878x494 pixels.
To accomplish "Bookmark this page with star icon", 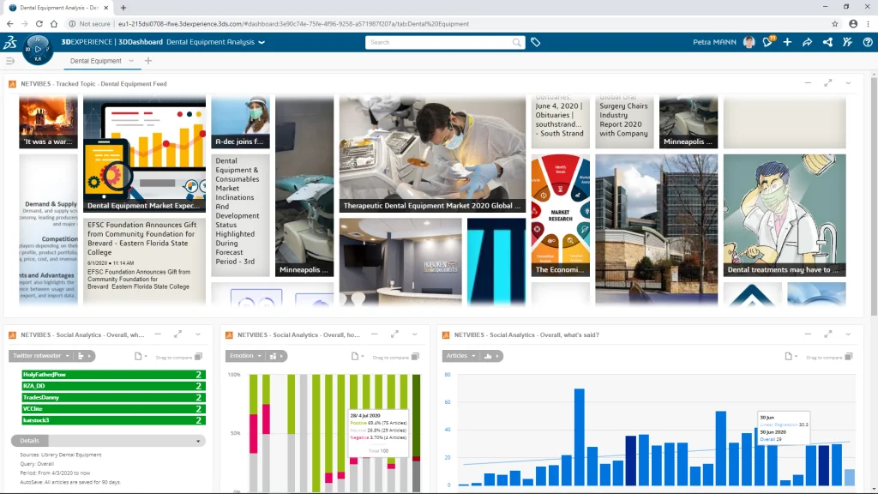I will [x=835, y=23].
